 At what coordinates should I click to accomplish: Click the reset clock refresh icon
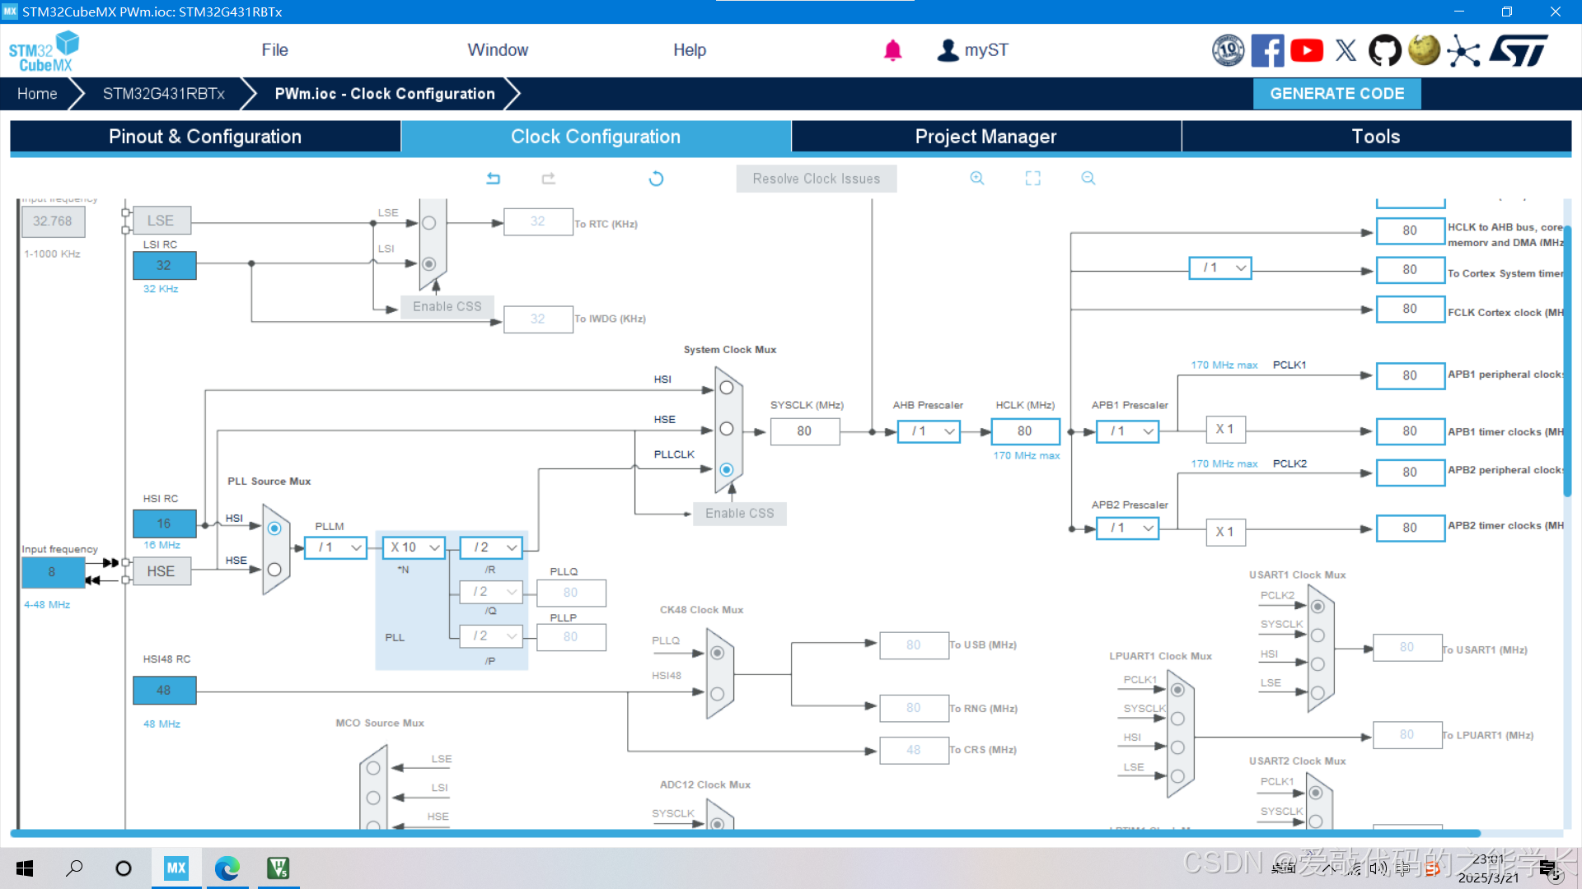pos(656,179)
